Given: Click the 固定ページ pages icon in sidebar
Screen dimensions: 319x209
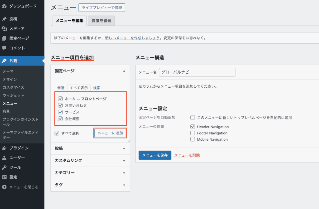Looking at the screenshot, I should (x=4, y=38).
